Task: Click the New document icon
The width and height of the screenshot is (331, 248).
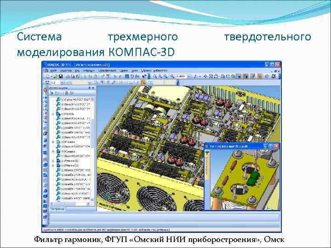Action: coord(48,76)
